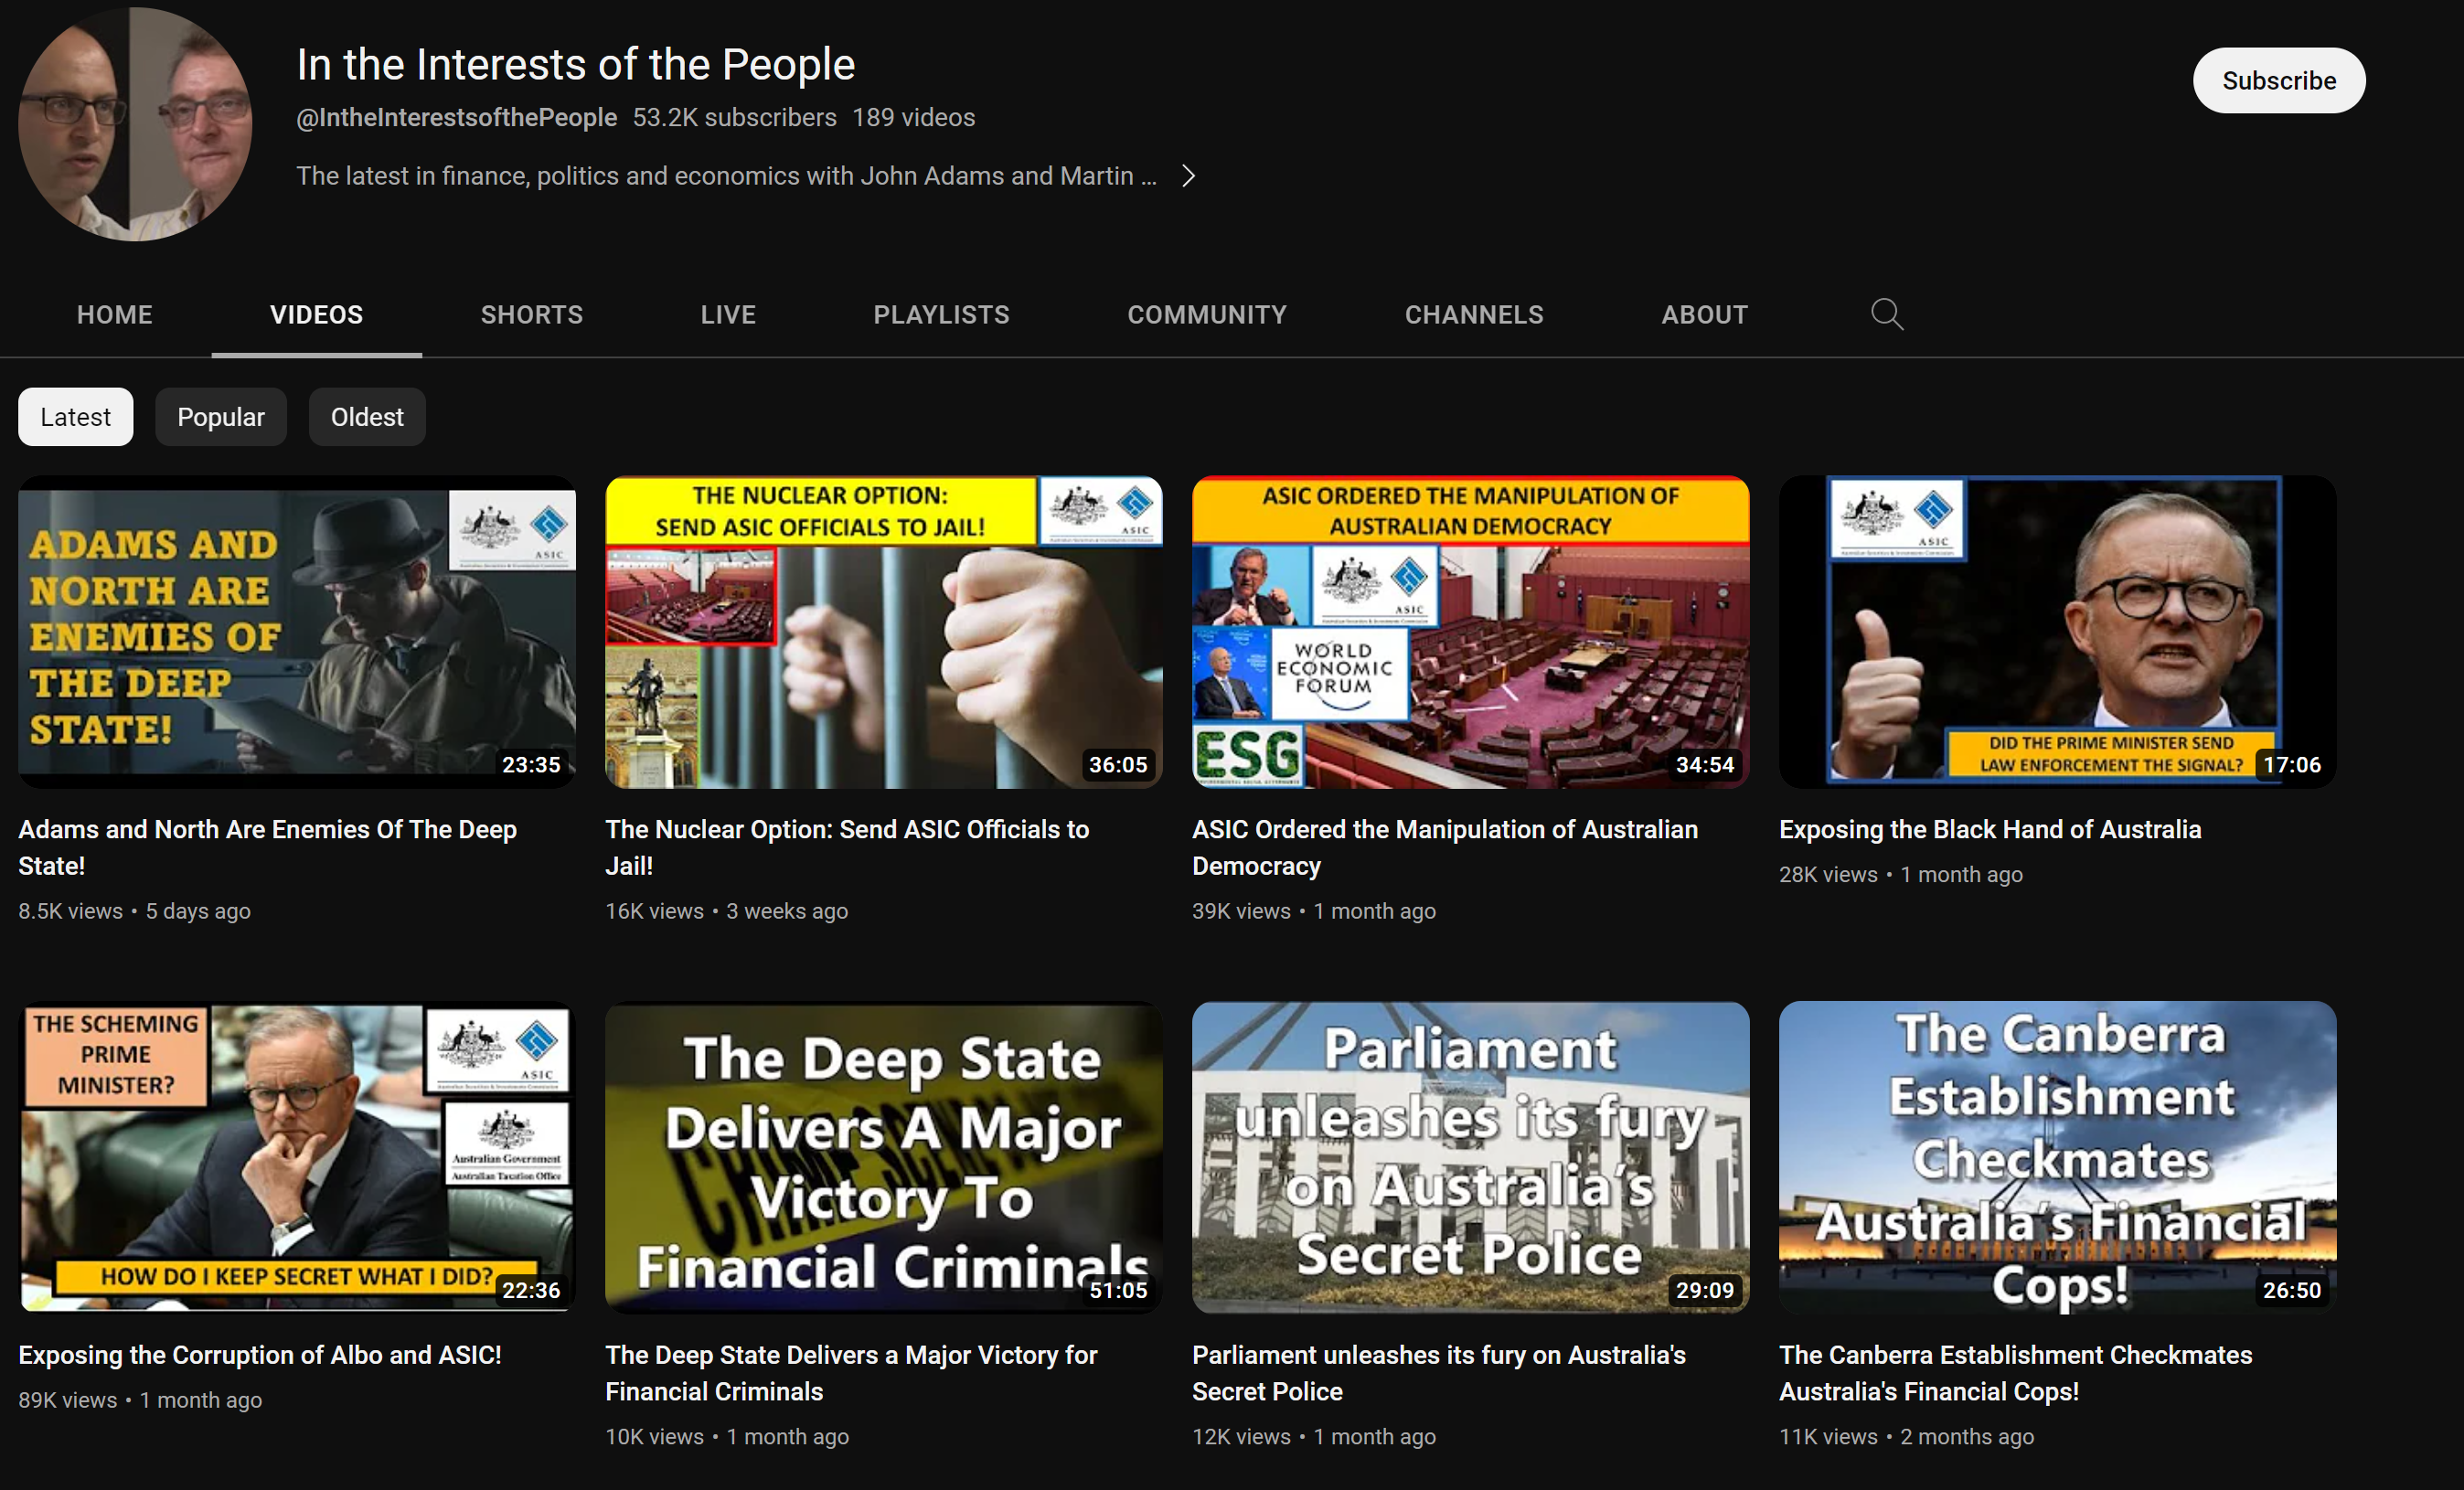Screen dimensions: 2464x1490
Task: Open the Enemies of the Deep State thumbnail
Action: pos(297,632)
